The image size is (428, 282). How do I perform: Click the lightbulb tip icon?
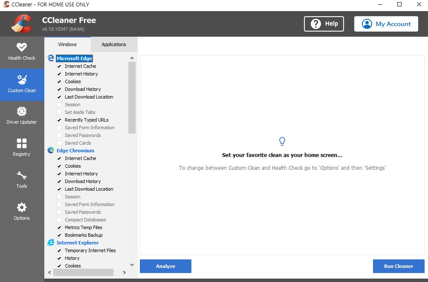[282, 141]
